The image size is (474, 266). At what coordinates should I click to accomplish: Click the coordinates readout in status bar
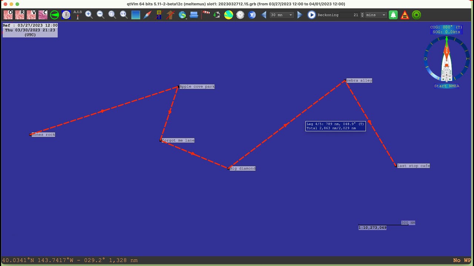coord(70,260)
